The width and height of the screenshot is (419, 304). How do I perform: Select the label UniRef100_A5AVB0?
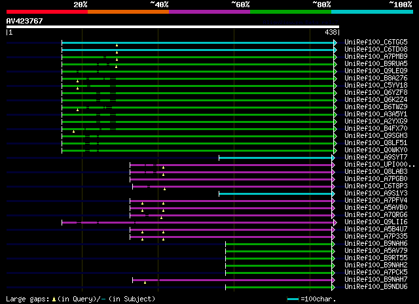[376, 208]
